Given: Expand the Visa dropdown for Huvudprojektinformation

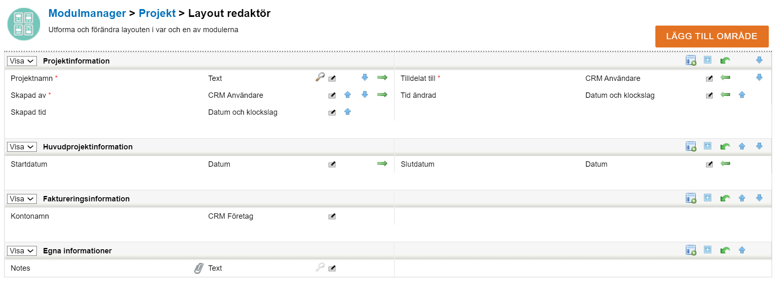Looking at the screenshot, I should (22, 147).
